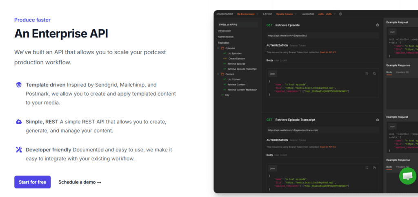Collapse the Content folder in sidebar

click(218, 74)
